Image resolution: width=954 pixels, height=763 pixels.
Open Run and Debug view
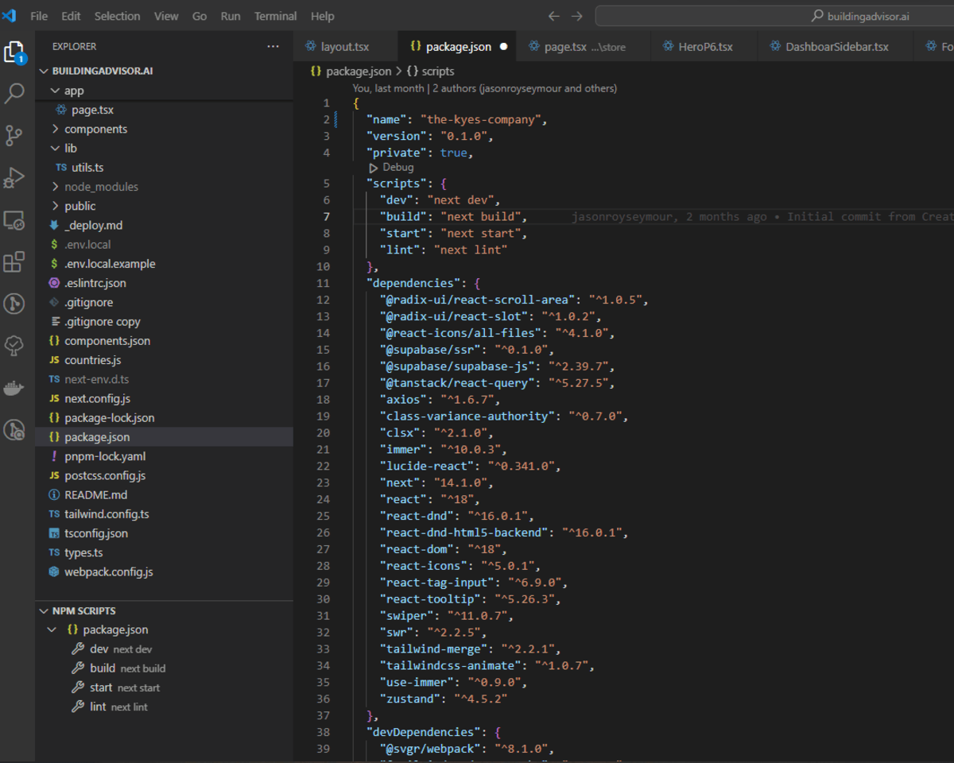tap(14, 177)
